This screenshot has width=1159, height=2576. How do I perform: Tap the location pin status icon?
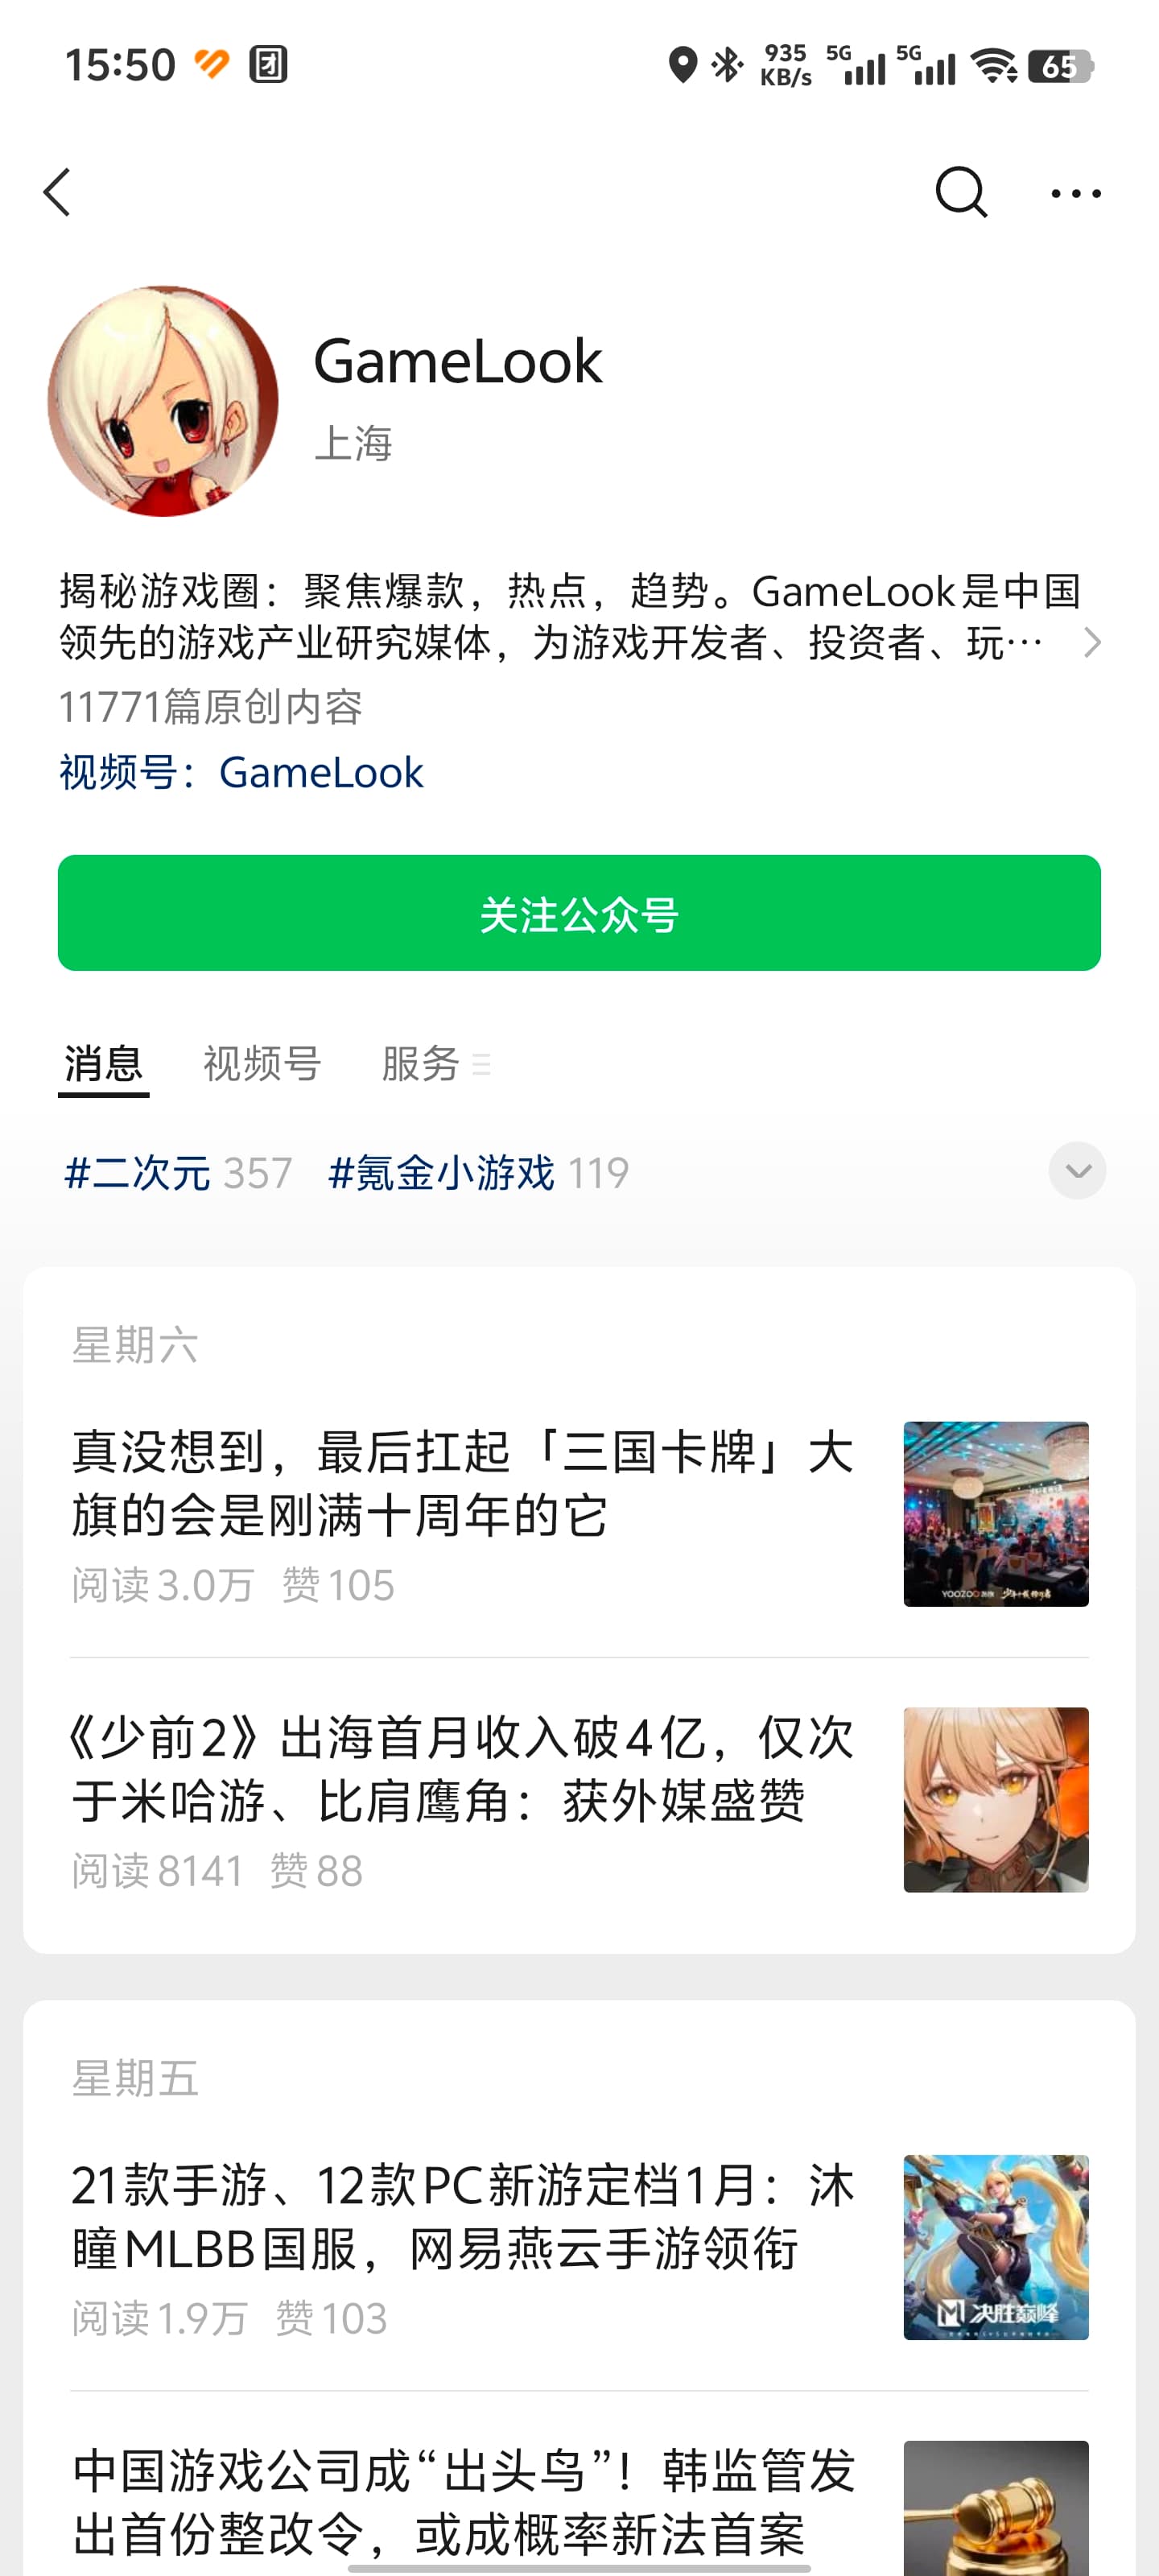[x=682, y=65]
